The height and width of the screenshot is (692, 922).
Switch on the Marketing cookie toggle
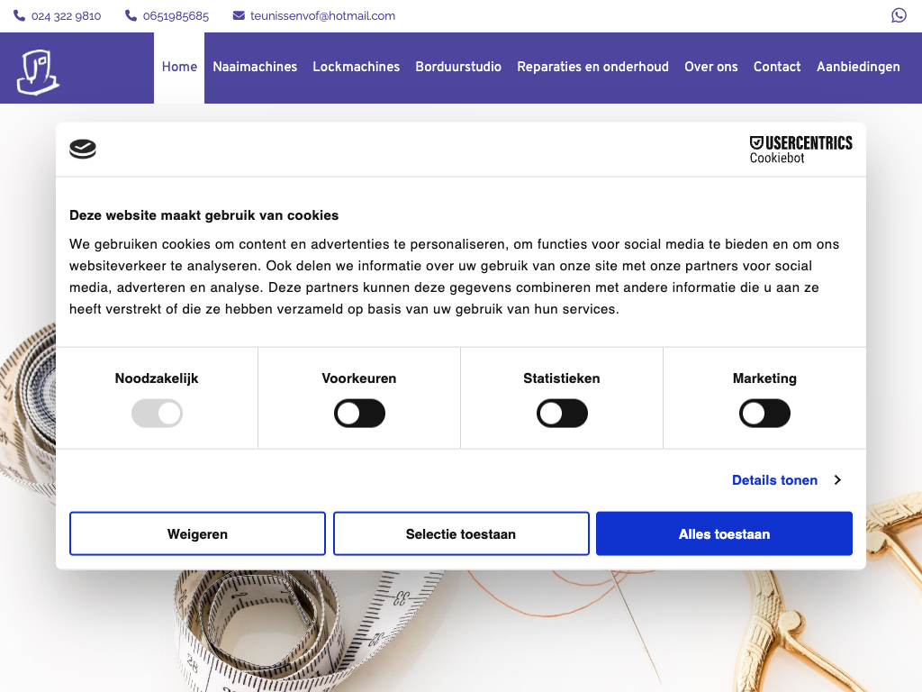coord(764,414)
